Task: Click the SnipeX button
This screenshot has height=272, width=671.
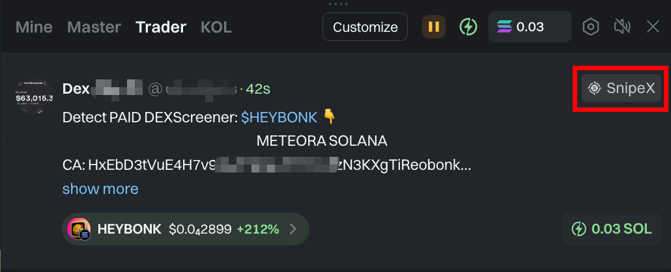Action: coord(621,88)
